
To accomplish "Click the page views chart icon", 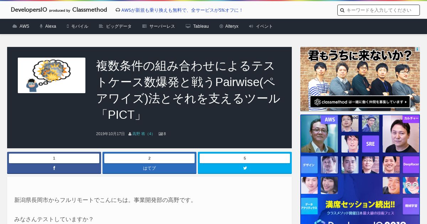I will 160,134.
